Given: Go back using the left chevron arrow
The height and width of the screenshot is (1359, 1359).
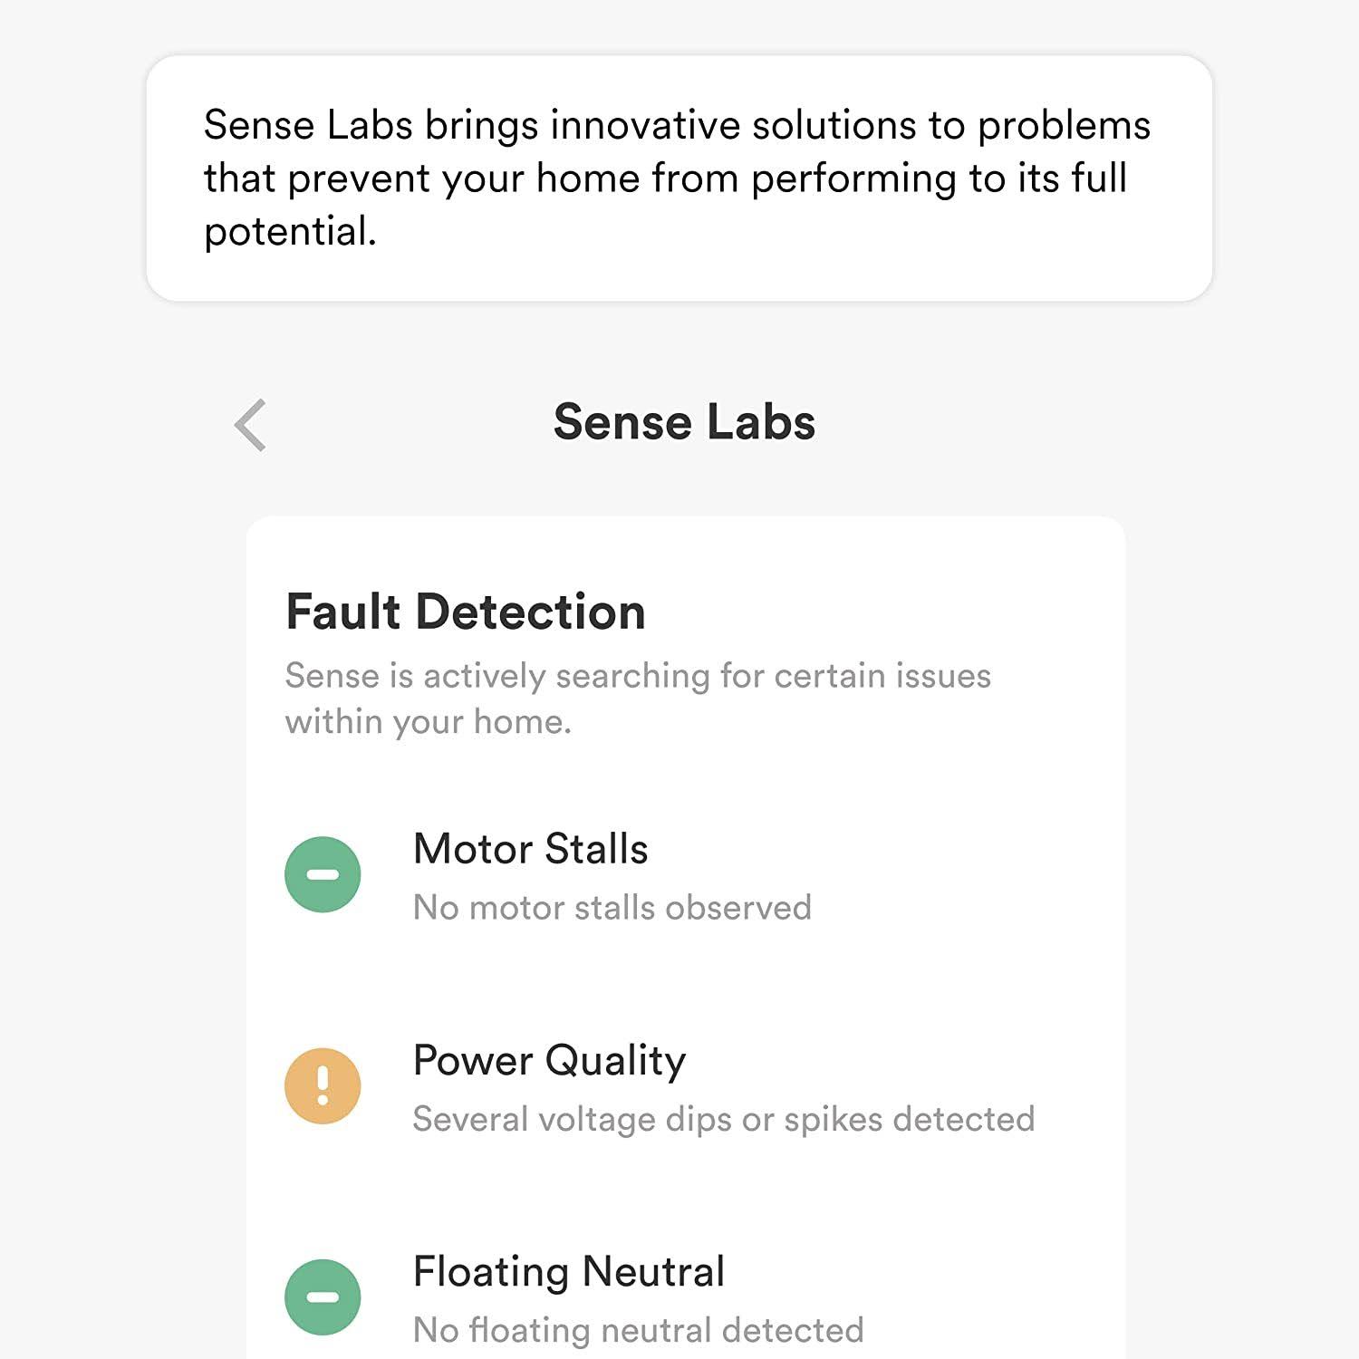Looking at the screenshot, I should click(251, 424).
